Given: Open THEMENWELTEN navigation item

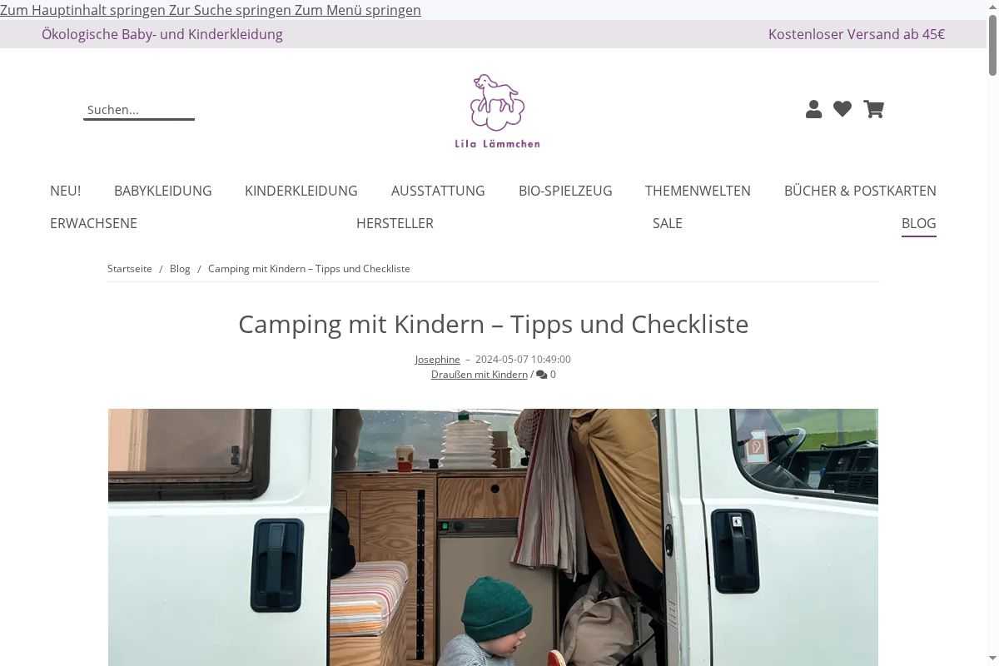Looking at the screenshot, I should tap(698, 191).
